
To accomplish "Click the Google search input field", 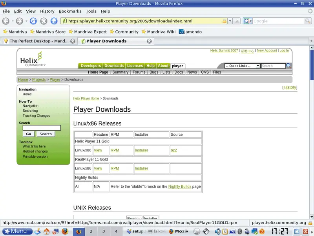I will (278, 21).
